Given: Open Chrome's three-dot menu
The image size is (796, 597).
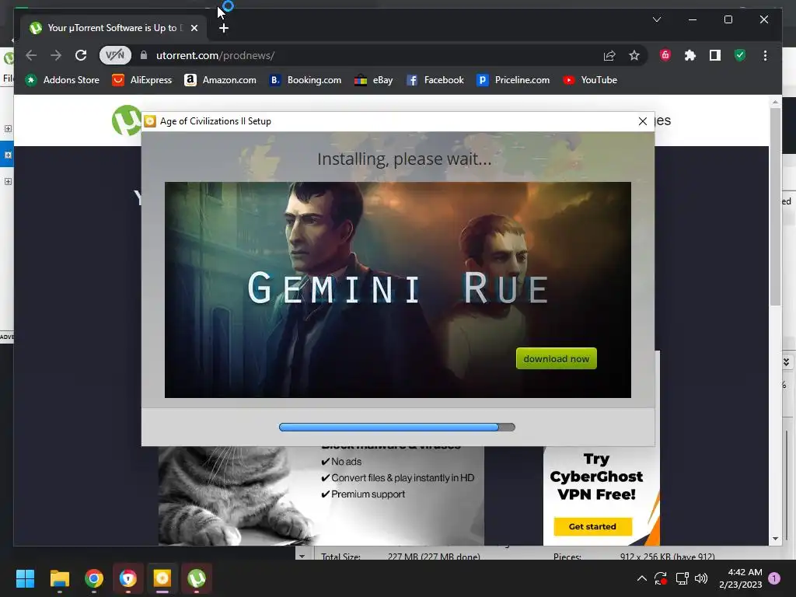Looking at the screenshot, I should pos(765,55).
